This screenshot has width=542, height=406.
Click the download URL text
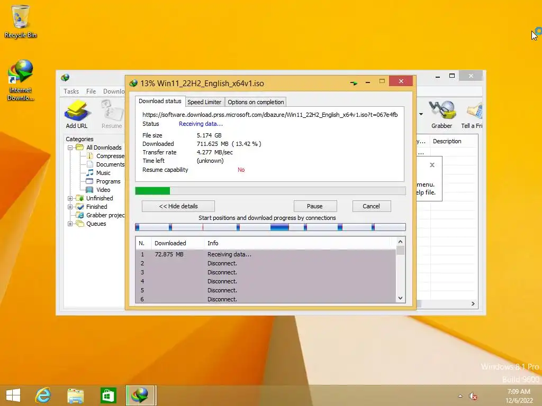(x=269, y=115)
